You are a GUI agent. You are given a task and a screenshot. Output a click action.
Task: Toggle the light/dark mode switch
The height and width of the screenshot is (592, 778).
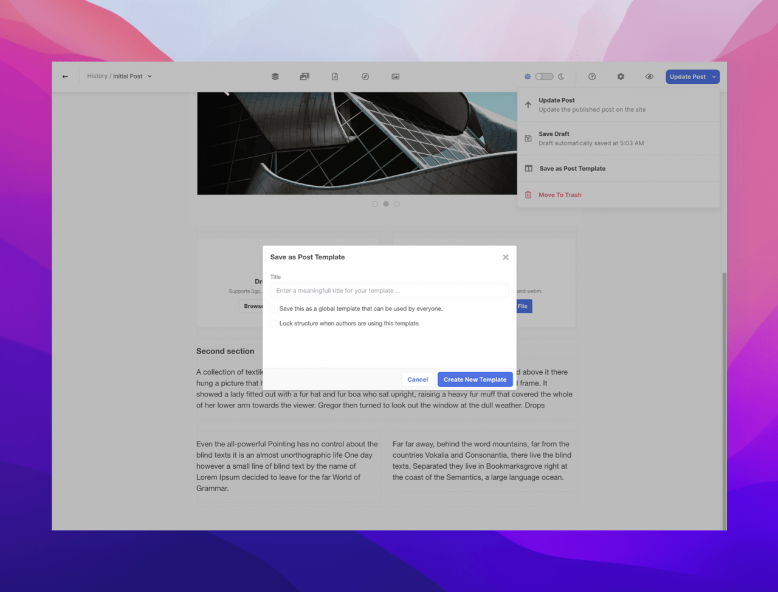click(x=544, y=77)
